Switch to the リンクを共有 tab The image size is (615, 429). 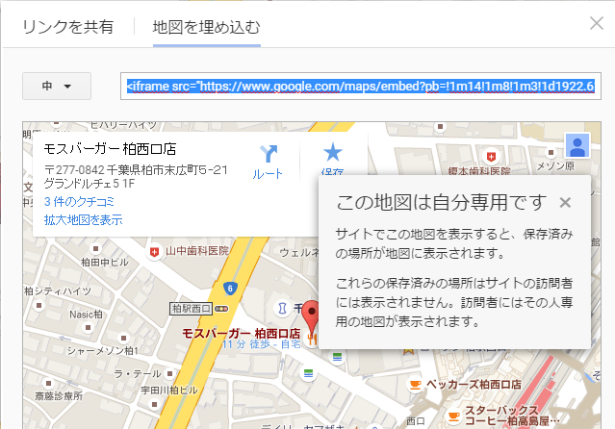68,27
